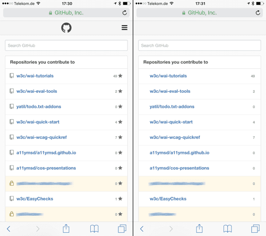Open w3c/wai-wcag-quickref in right list
The image size is (266, 236).
click(x=175, y=137)
